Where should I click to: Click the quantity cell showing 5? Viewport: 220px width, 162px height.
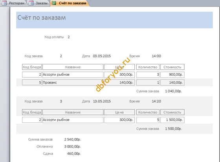point(148,120)
